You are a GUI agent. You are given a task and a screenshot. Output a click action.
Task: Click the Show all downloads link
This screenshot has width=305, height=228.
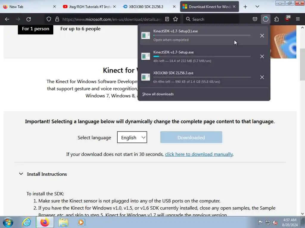[158, 94]
